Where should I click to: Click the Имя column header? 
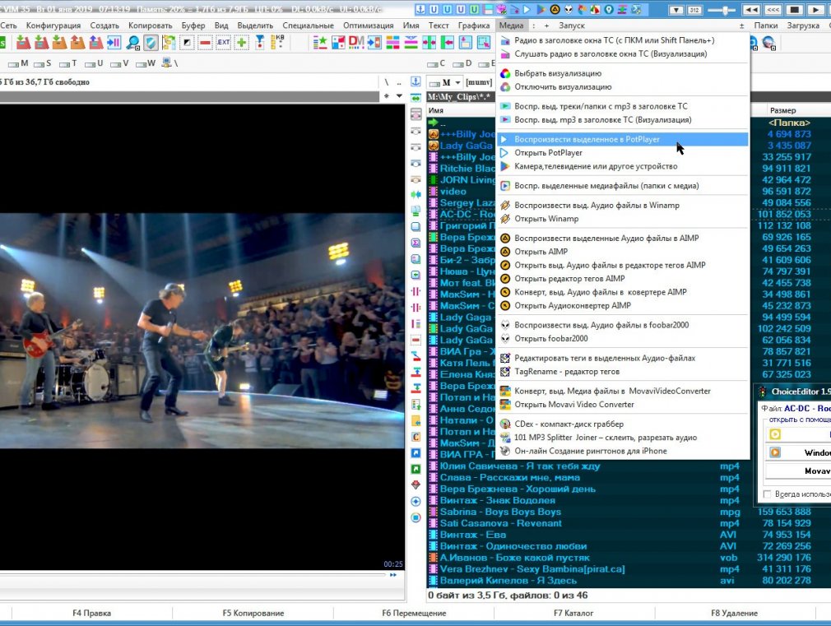coord(435,110)
